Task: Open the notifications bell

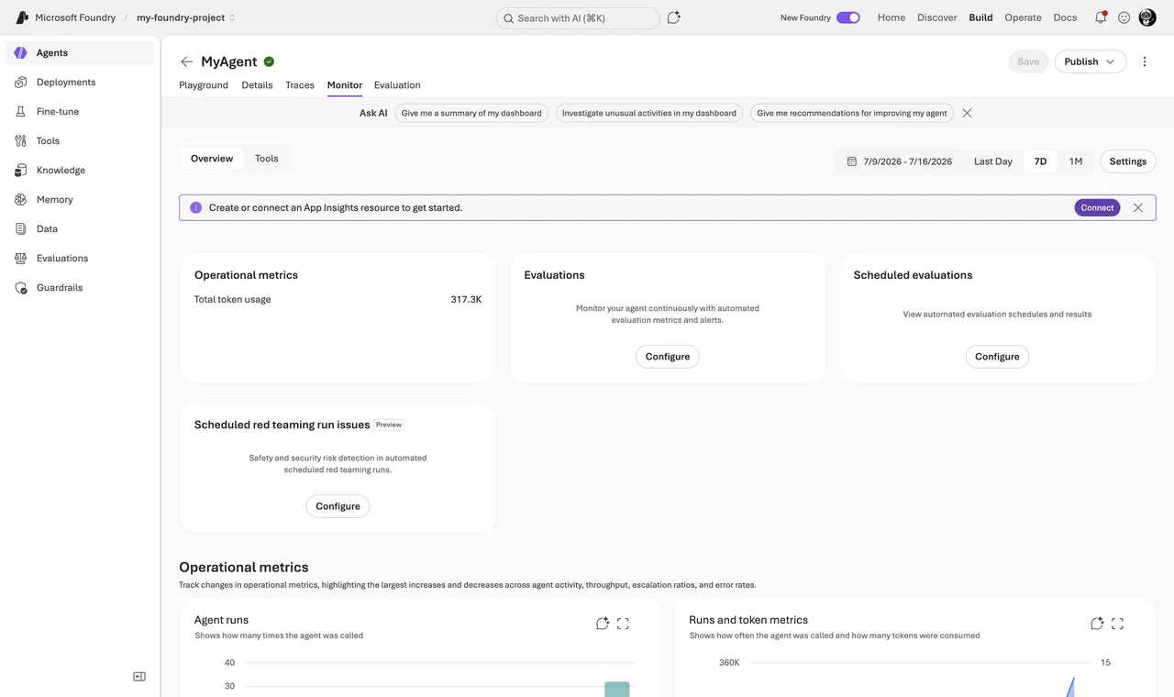Action: point(1100,17)
